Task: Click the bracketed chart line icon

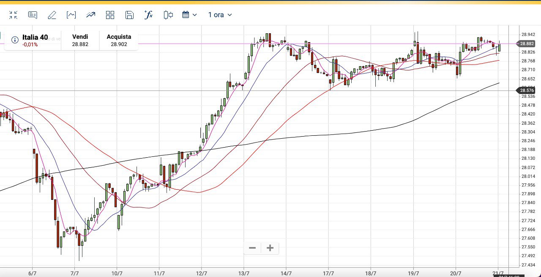Action: (71, 15)
